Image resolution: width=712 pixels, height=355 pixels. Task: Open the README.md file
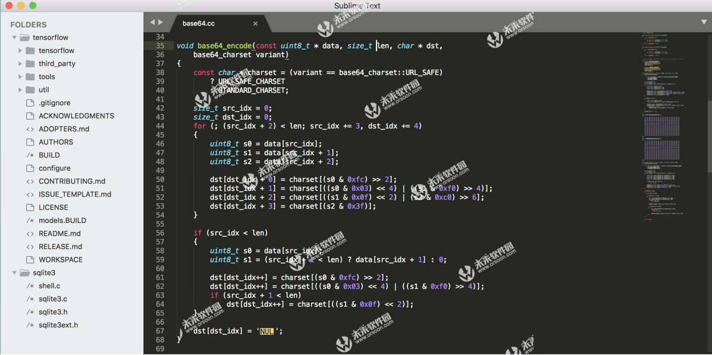tap(59, 234)
